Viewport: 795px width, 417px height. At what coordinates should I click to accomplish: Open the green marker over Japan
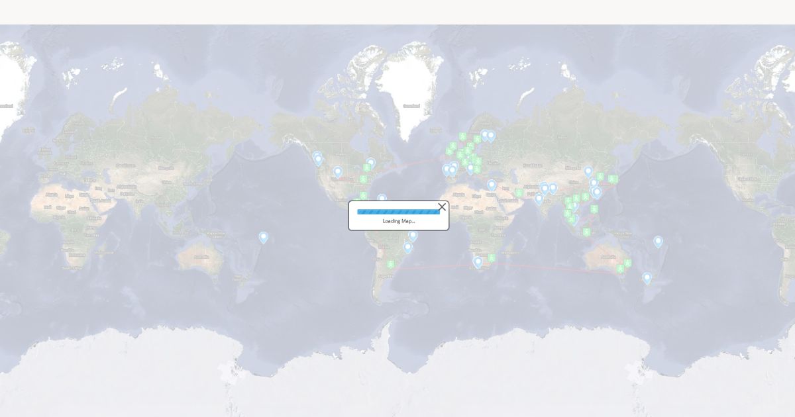613,179
